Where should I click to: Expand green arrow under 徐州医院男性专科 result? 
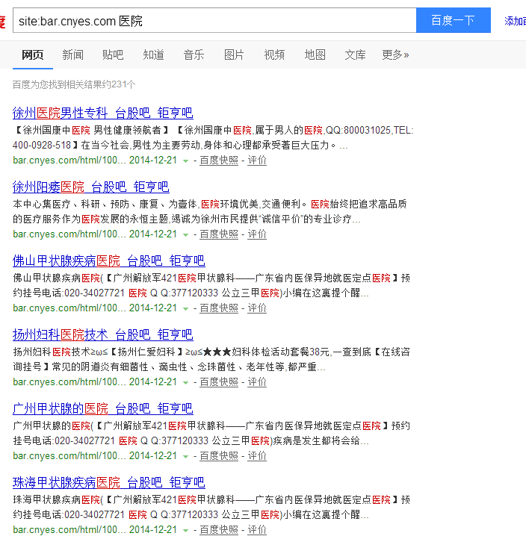[x=186, y=161]
